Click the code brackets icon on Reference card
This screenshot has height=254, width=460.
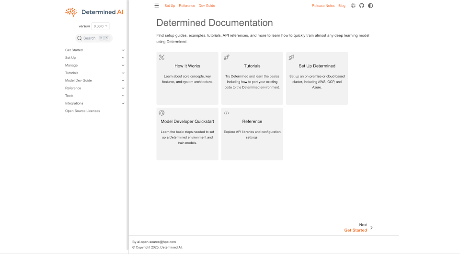227,113
